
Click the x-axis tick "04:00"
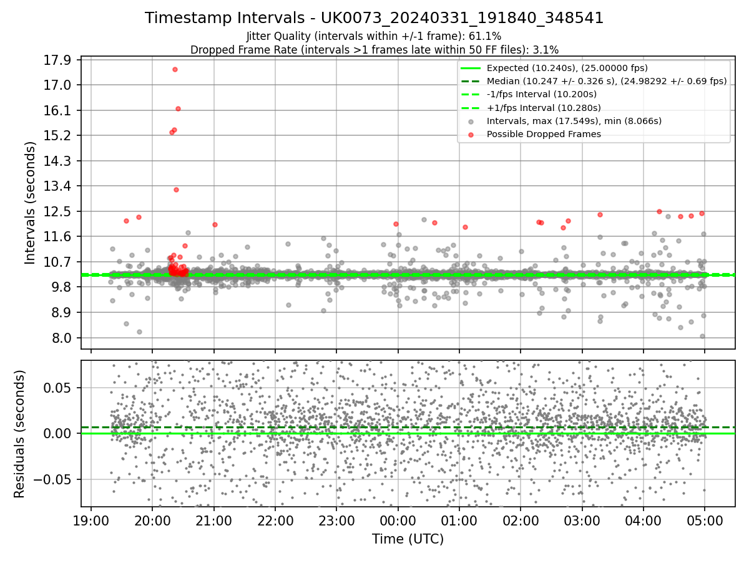coord(644,520)
